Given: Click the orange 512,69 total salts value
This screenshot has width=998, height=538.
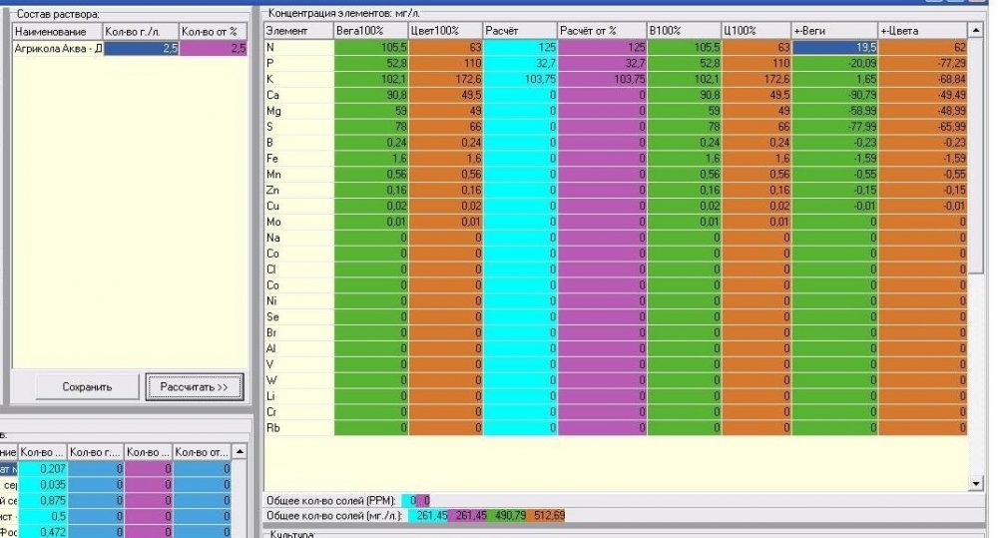Looking at the screenshot, I should [x=546, y=515].
